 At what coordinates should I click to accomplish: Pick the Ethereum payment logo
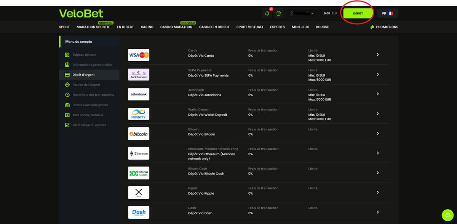(139, 153)
